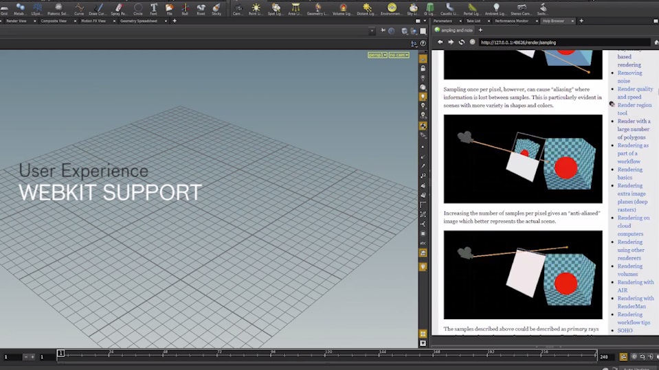659x370 pixels.
Task: Click the Spray Paint shelf tool
Action: click(x=118, y=8)
